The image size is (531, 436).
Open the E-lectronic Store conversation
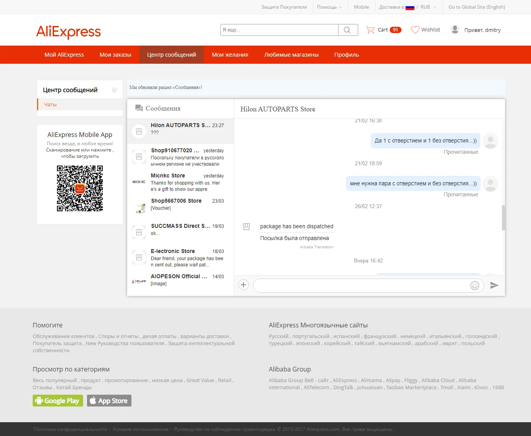coord(181,257)
